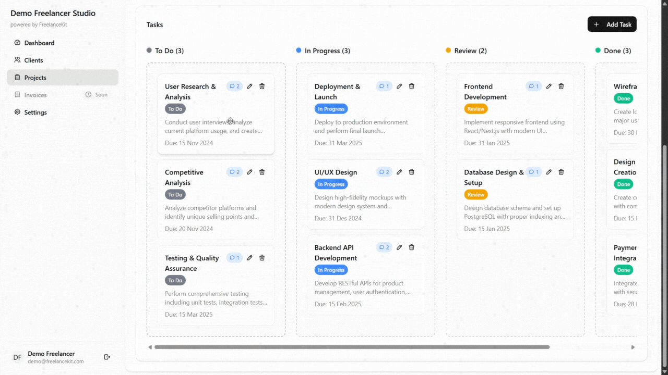Screen dimensions: 668x375
Task: Open Dashboard from the sidebar
Action: click(x=18, y=43)
